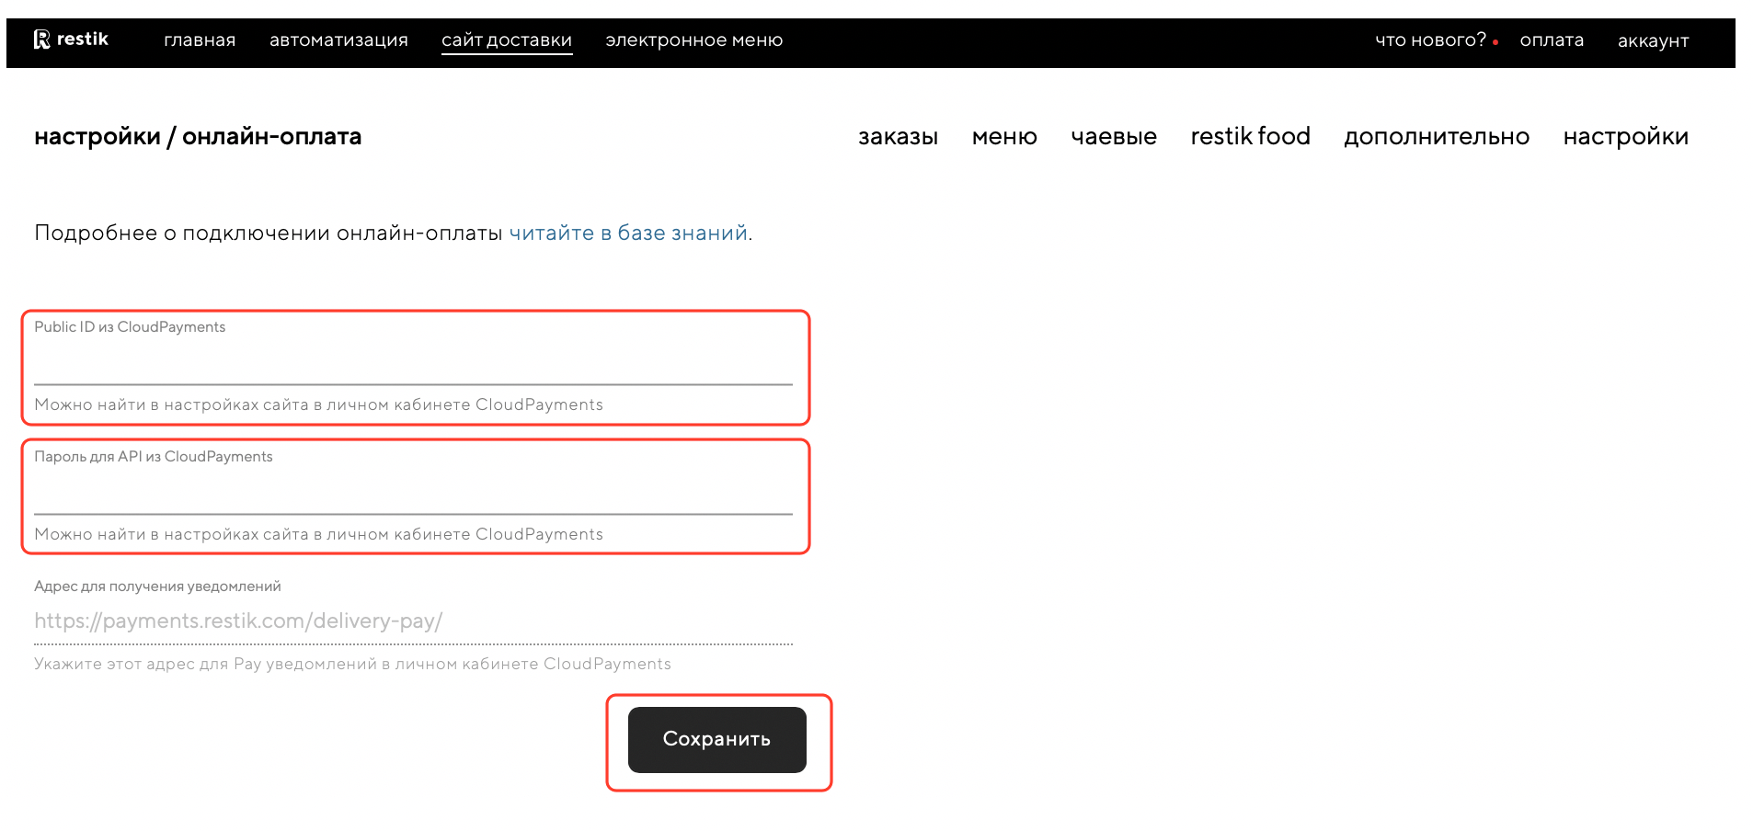1753x831 pixels.
Task: Open электронное меню in the top bar
Action: point(693,40)
